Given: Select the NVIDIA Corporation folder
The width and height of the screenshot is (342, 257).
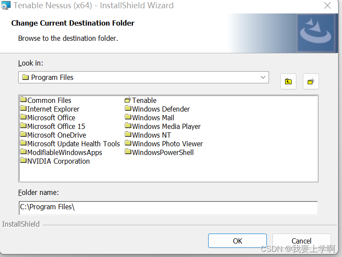Looking at the screenshot, I should click(x=55, y=161).
